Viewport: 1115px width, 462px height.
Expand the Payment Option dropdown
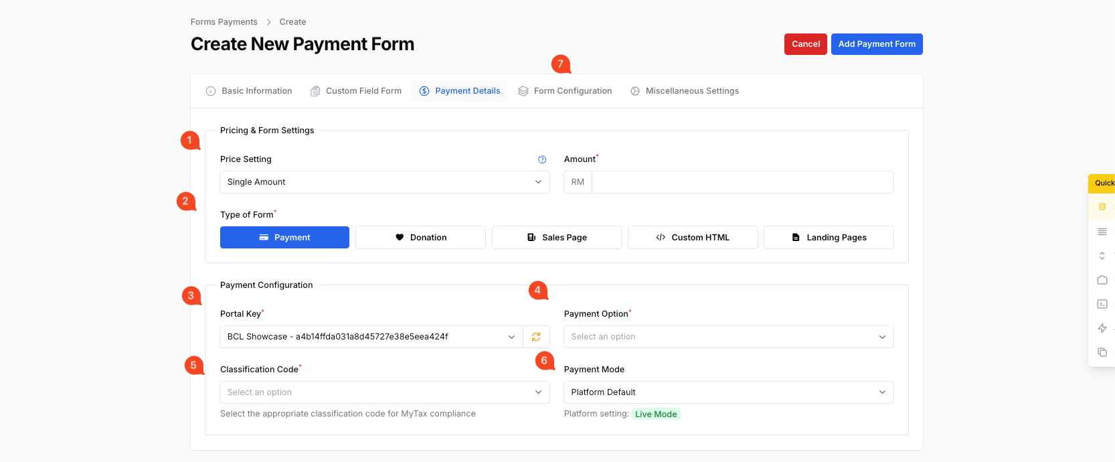pyautogui.click(x=728, y=337)
